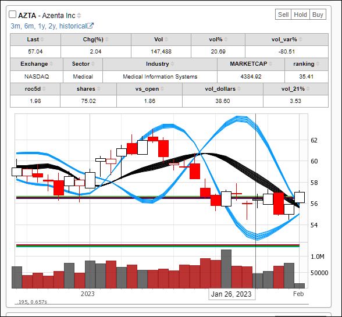The height and width of the screenshot is (317, 342).
Task: Sort by the MARKETCAP column header
Action: (251, 64)
